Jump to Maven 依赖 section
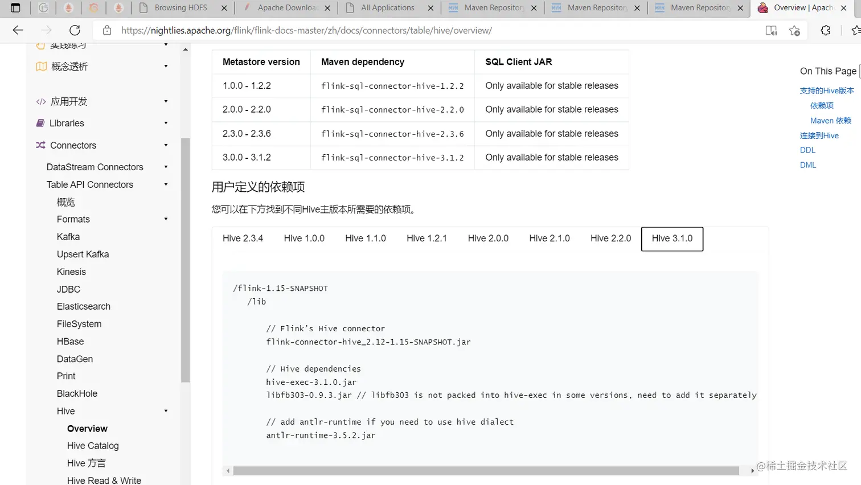This screenshot has height=485, width=861. [x=830, y=121]
